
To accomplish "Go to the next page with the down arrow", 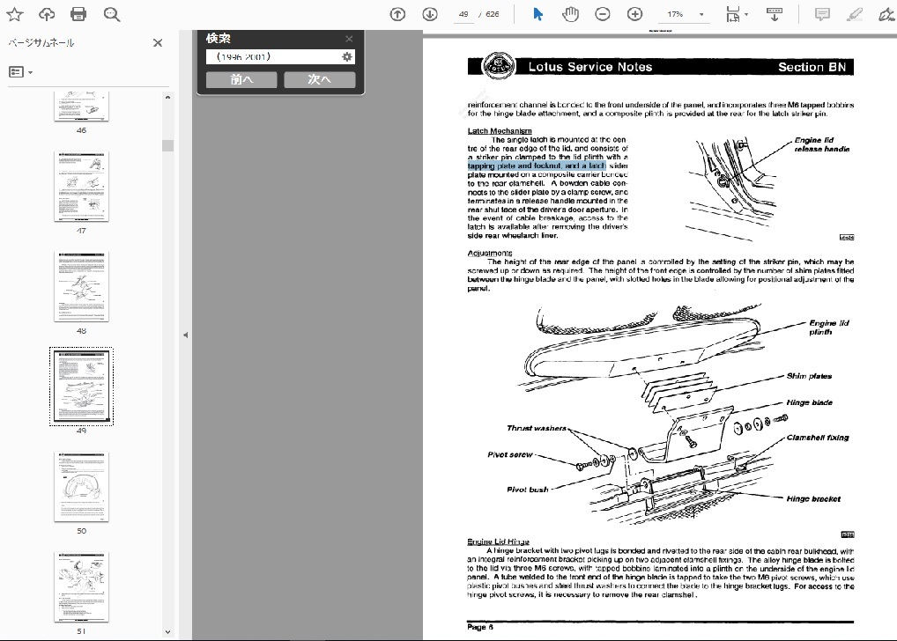I will (x=429, y=14).
